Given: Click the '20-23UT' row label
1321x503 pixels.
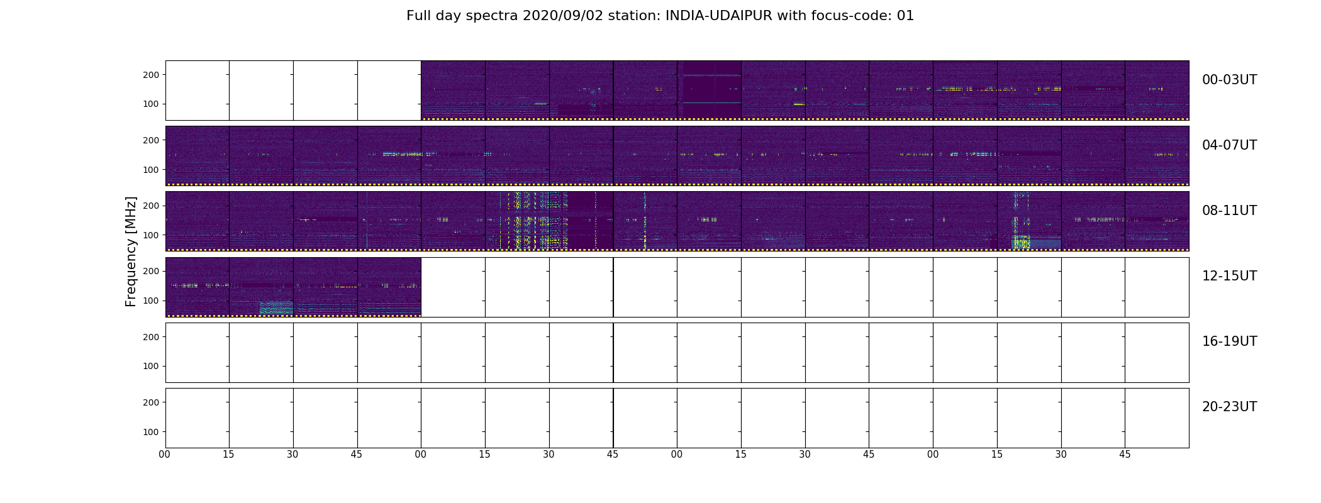Looking at the screenshot, I should tap(1229, 407).
